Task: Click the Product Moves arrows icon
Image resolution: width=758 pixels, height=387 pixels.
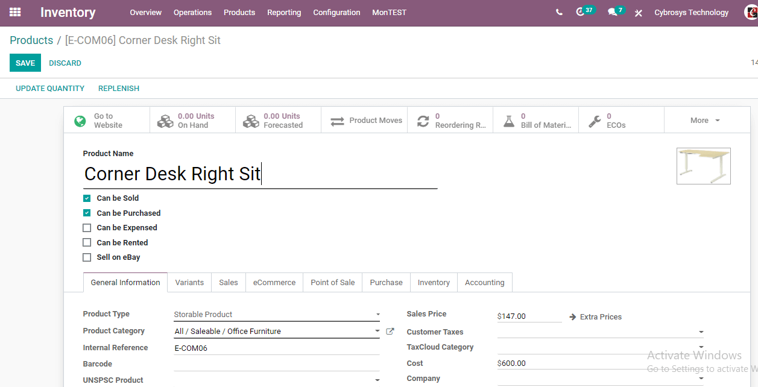Action: pos(337,121)
